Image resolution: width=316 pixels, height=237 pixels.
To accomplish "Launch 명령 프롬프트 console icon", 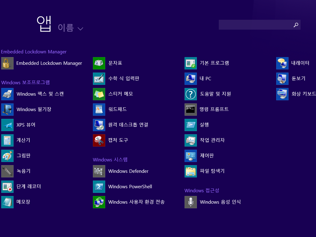I will click(191, 110).
